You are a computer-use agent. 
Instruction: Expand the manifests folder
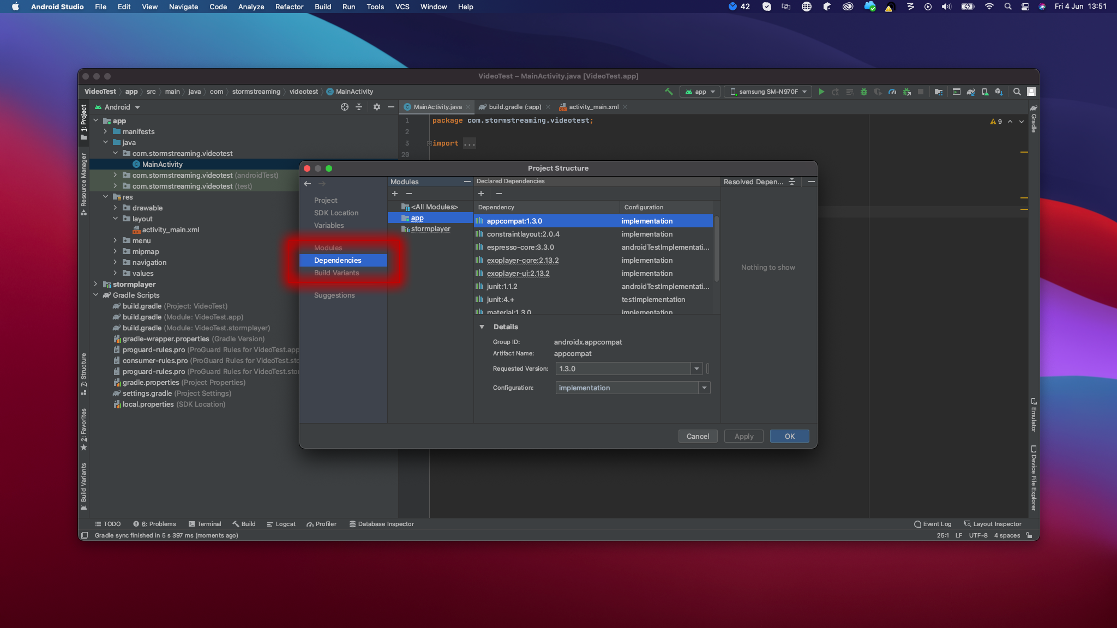click(105, 131)
